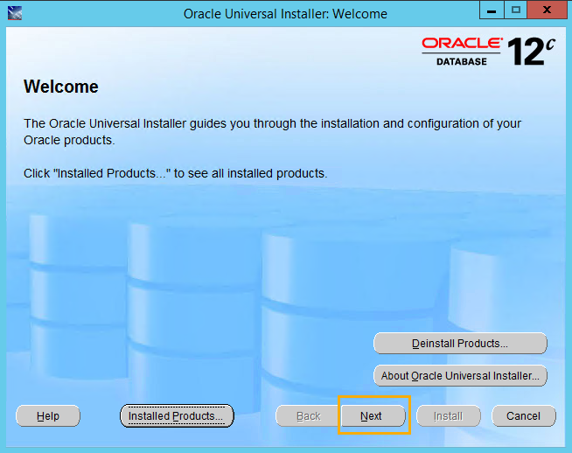Click the grayed-out Back button
This screenshot has height=453, width=572.
coord(308,415)
